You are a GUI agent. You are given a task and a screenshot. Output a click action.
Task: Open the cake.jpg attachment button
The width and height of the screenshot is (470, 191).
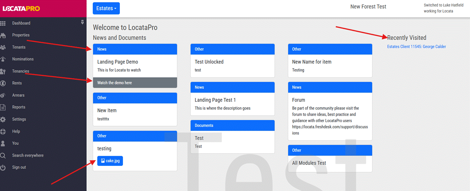pos(110,161)
